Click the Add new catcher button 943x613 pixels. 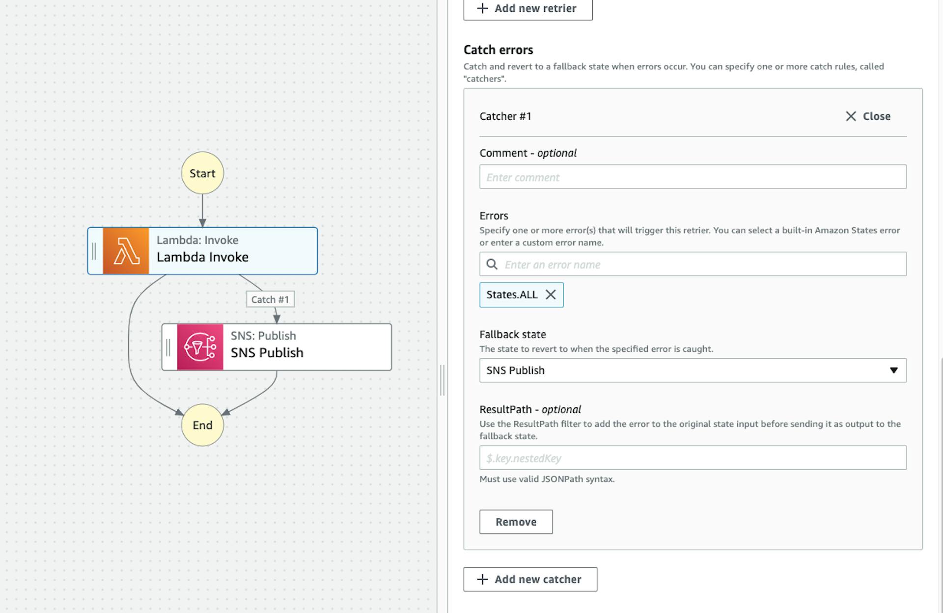[530, 579]
